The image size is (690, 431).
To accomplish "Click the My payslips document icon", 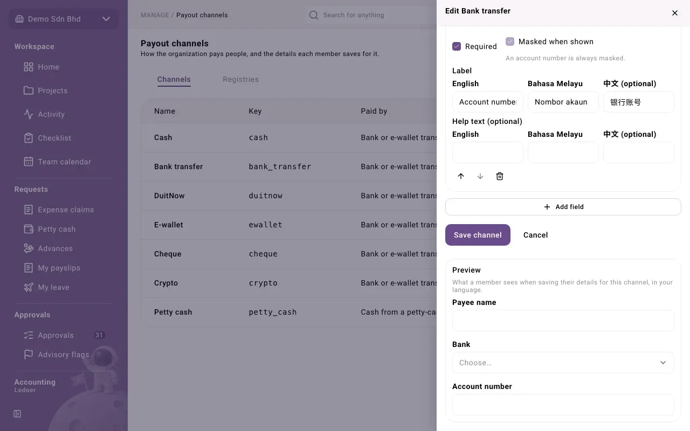I will point(29,268).
